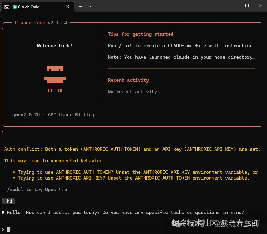The height and width of the screenshot is (234, 267).
Task: Click the 'Run /init to create' tip line
Action: (x=182, y=46)
